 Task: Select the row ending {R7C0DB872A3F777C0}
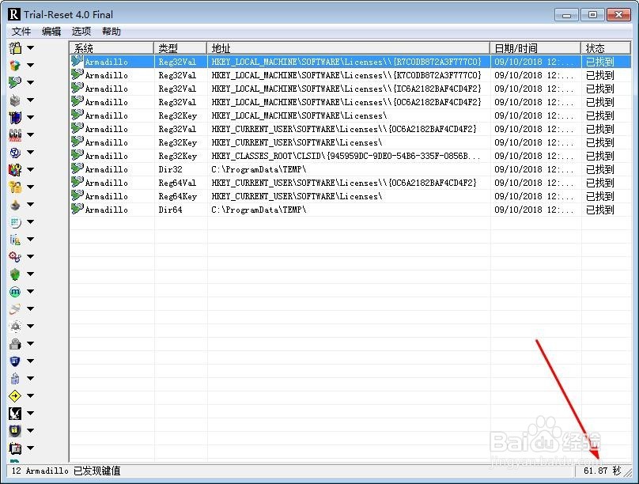[x=350, y=62]
